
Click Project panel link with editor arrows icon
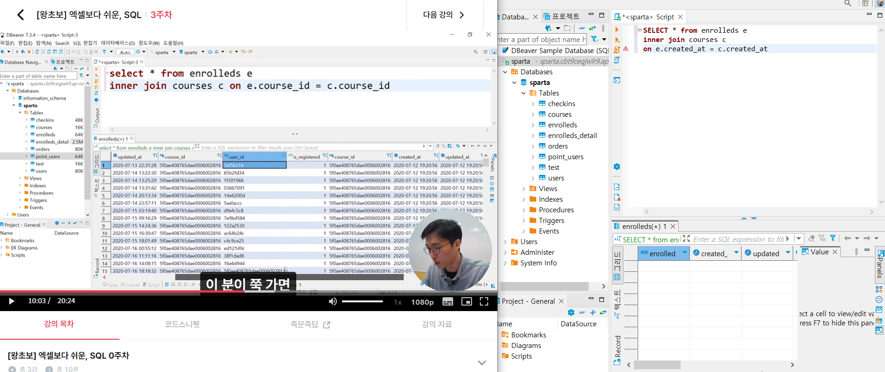click(x=603, y=312)
